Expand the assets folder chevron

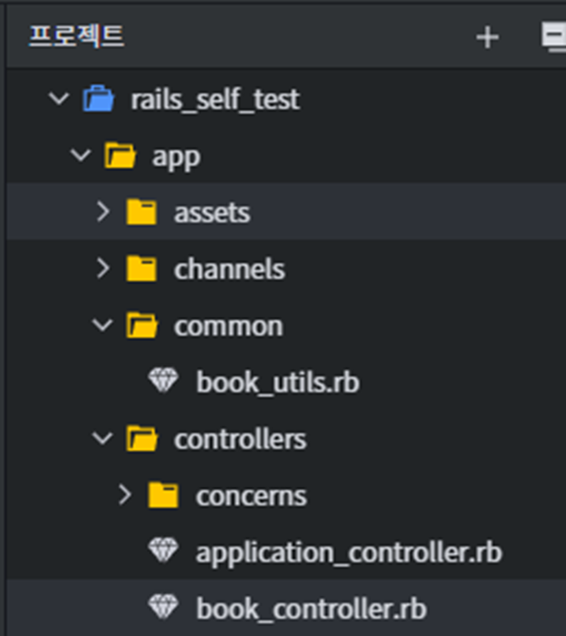pyautogui.click(x=103, y=212)
